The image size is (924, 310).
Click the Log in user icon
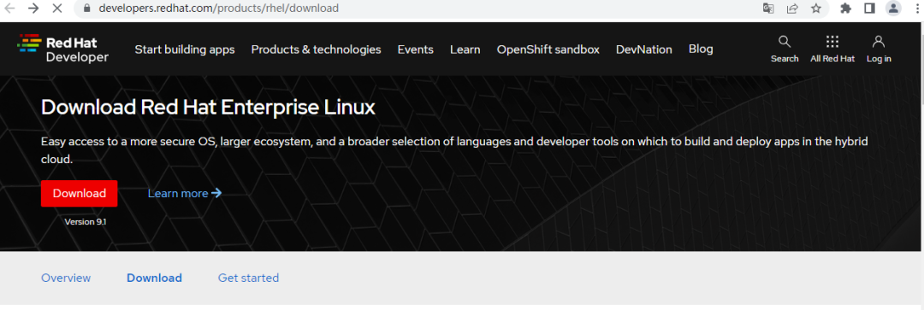pyautogui.click(x=879, y=41)
